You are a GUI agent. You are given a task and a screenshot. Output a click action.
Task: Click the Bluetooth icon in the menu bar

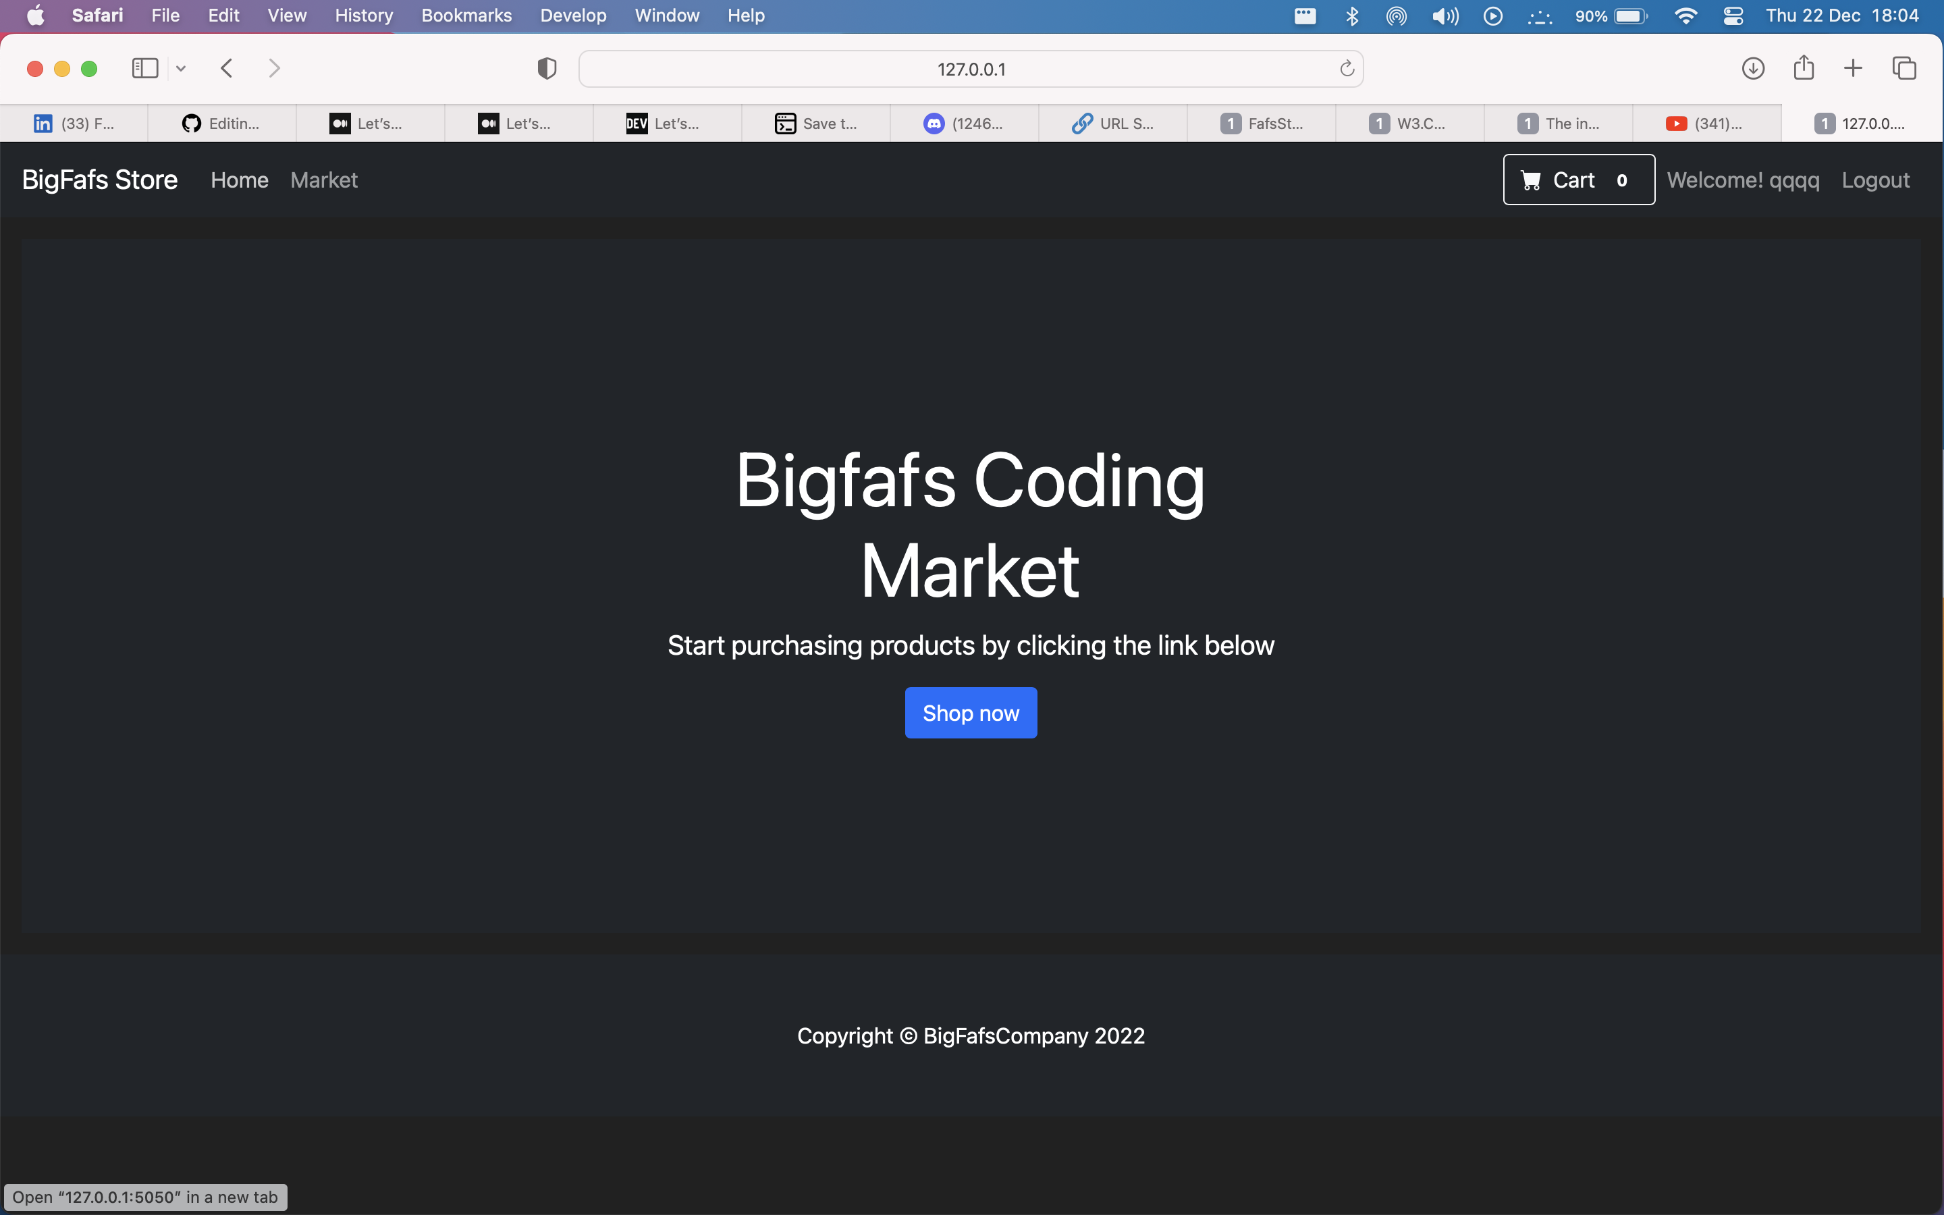[1353, 16]
